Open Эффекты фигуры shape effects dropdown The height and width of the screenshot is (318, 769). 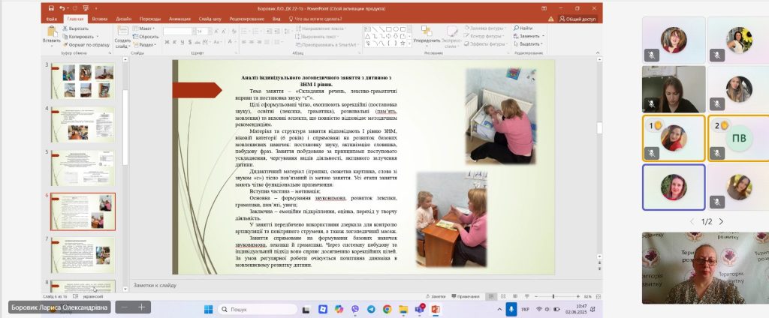(x=486, y=43)
